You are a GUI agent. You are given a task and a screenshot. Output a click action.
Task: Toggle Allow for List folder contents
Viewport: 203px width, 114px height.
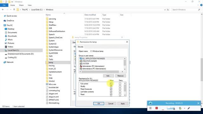pos(111,92)
